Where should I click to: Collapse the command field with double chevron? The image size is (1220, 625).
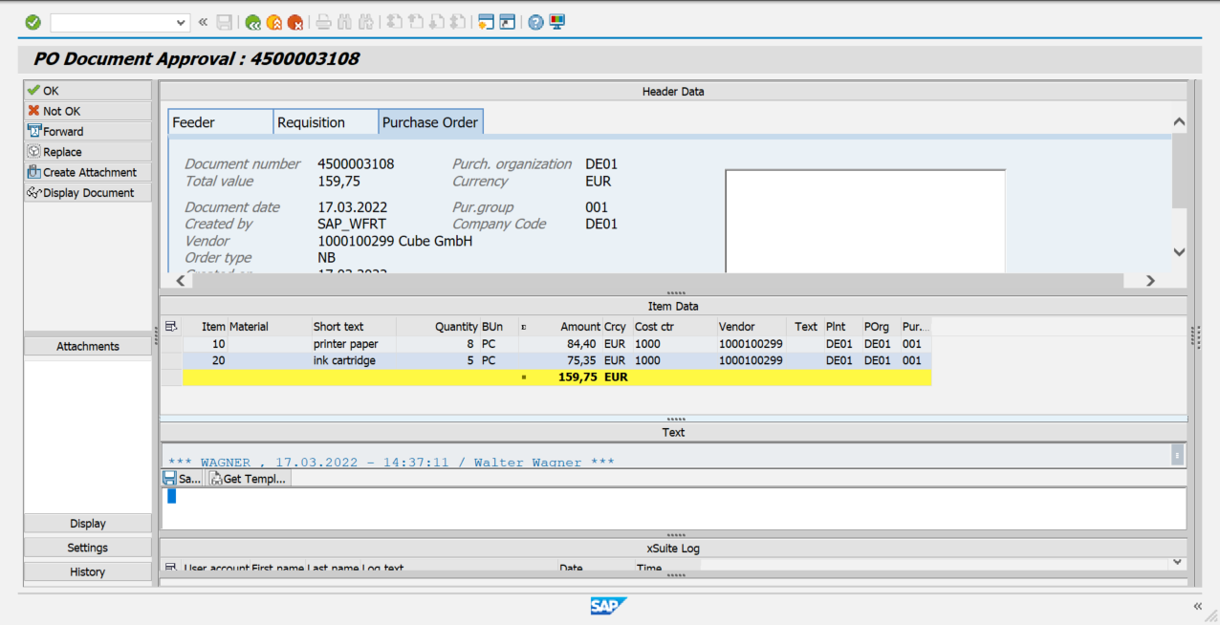click(x=203, y=22)
